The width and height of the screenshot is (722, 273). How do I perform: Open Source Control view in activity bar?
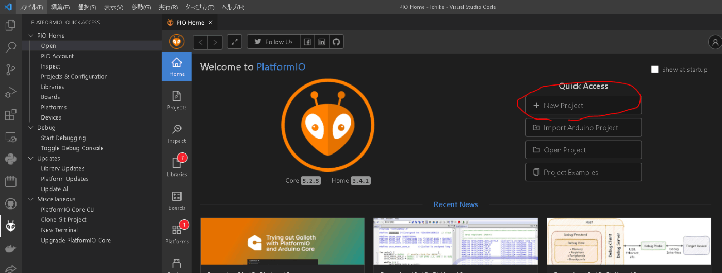coord(10,70)
